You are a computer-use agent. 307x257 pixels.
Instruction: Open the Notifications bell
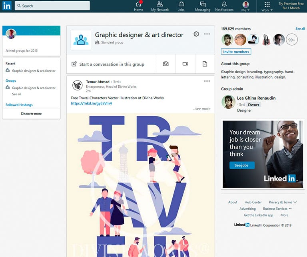coord(224,6)
